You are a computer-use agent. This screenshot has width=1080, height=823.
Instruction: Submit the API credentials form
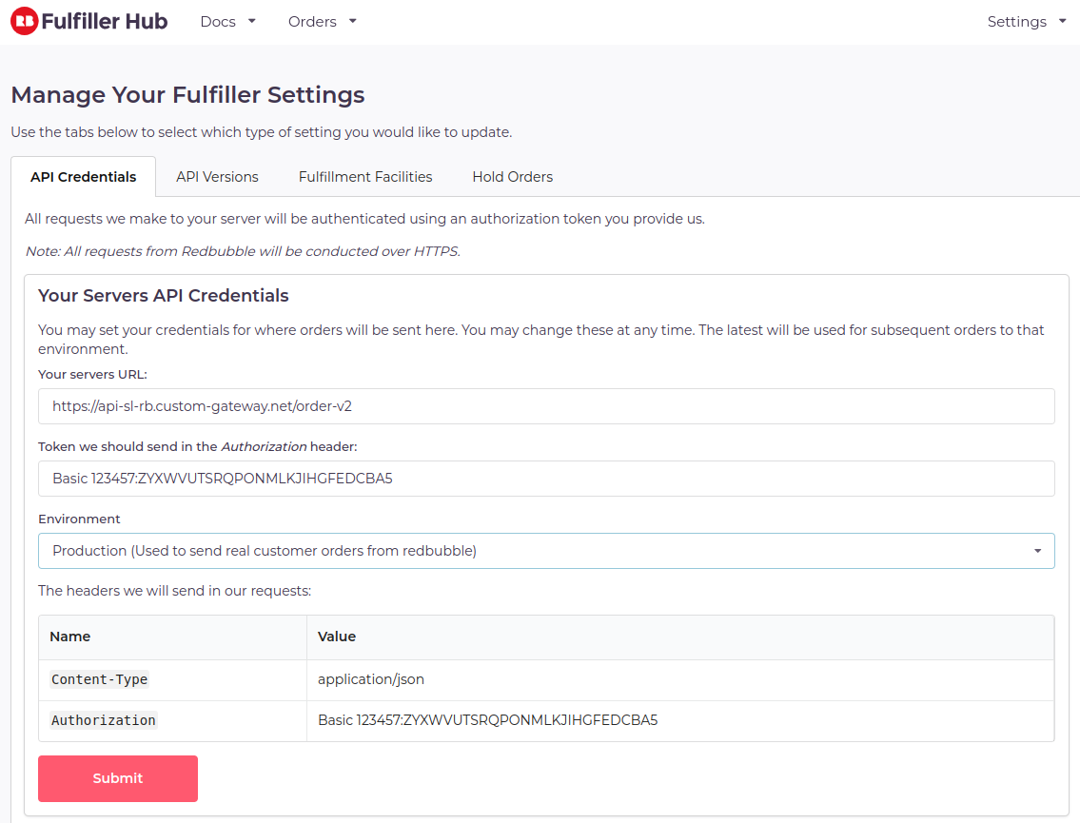(118, 778)
